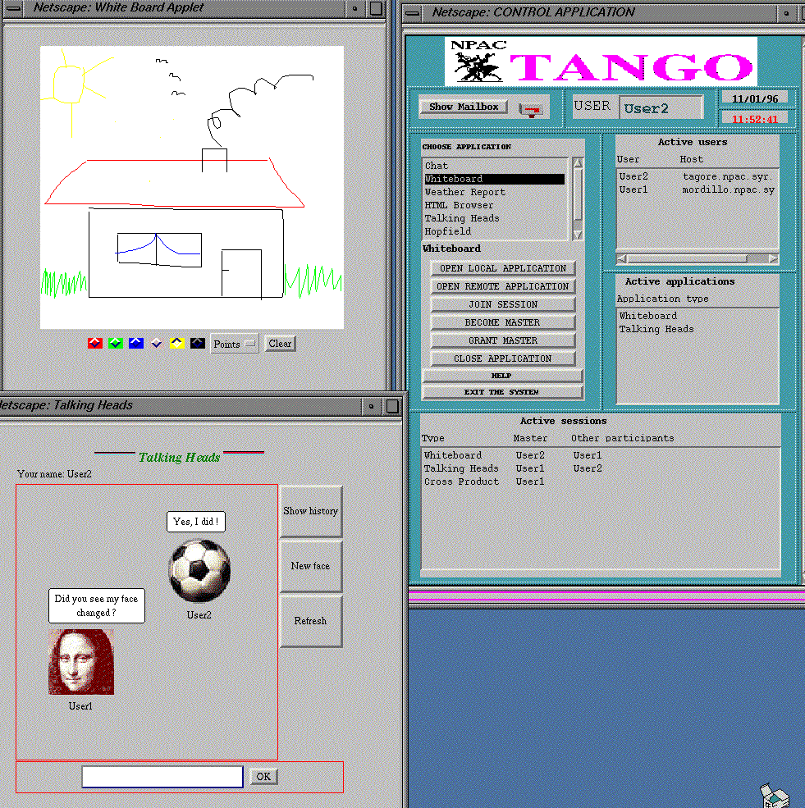Click the Grant Master button

[502, 340]
